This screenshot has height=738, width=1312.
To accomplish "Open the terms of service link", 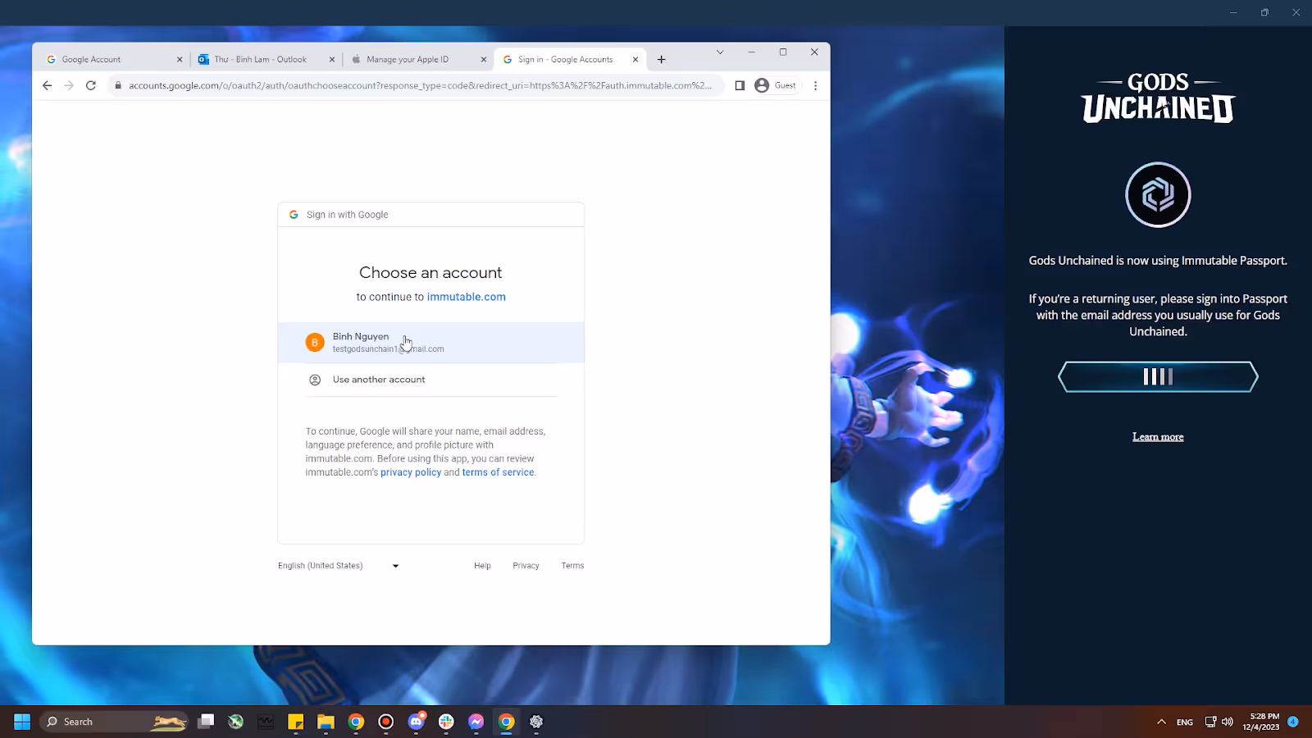I will click(x=498, y=472).
